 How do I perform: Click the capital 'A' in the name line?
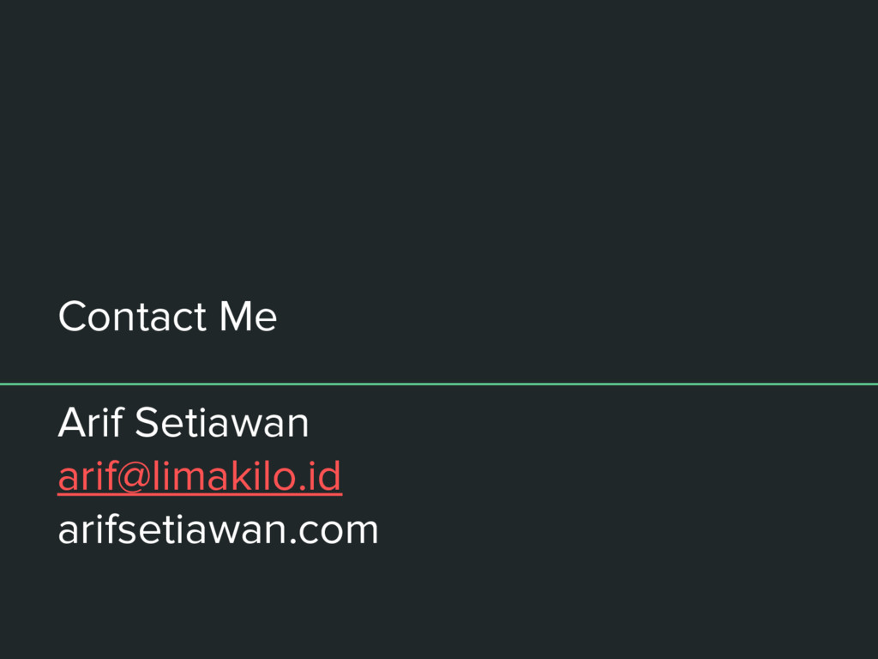coord(71,423)
